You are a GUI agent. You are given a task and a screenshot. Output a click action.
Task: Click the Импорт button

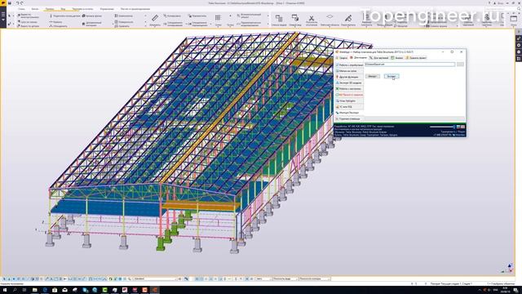tap(373, 76)
